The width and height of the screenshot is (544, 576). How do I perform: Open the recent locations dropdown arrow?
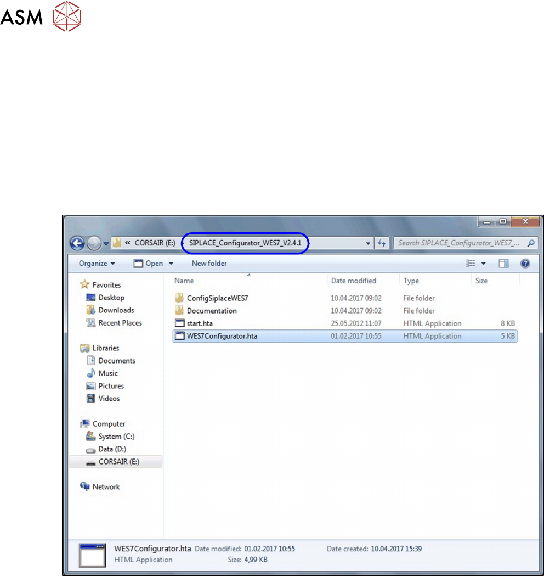coord(106,244)
